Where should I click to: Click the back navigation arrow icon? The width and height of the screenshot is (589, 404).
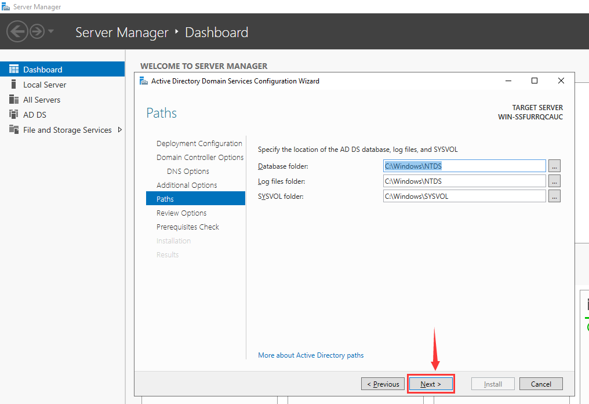pyautogui.click(x=18, y=31)
